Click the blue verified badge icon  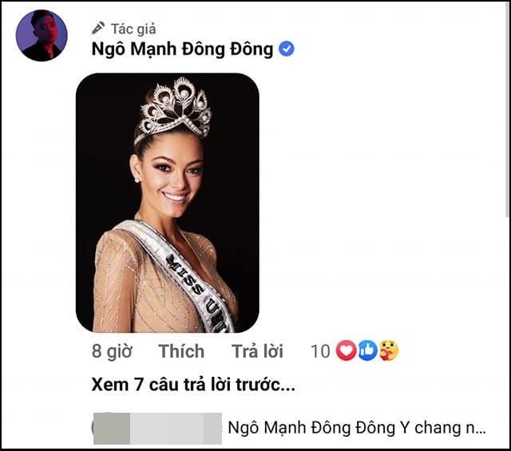287,49
